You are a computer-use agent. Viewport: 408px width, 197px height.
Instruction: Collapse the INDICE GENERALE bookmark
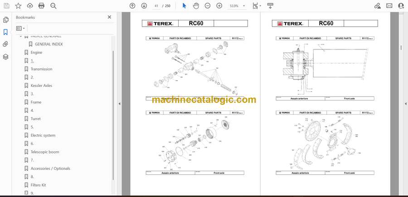coord(21,36)
